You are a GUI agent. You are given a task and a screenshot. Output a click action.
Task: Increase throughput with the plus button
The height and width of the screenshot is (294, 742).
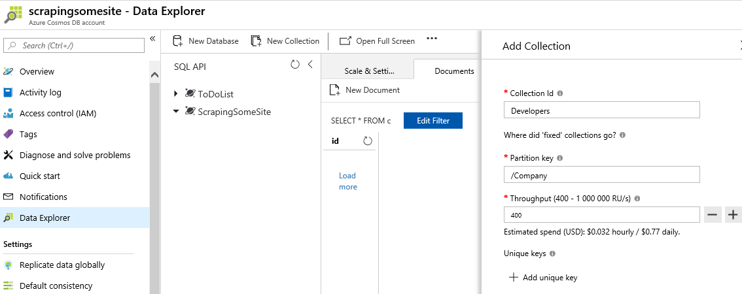click(733, 215)
